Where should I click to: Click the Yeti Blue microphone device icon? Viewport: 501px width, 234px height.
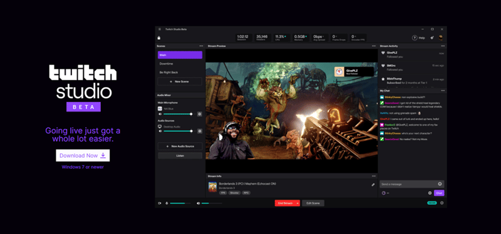(x=160, y=108)
